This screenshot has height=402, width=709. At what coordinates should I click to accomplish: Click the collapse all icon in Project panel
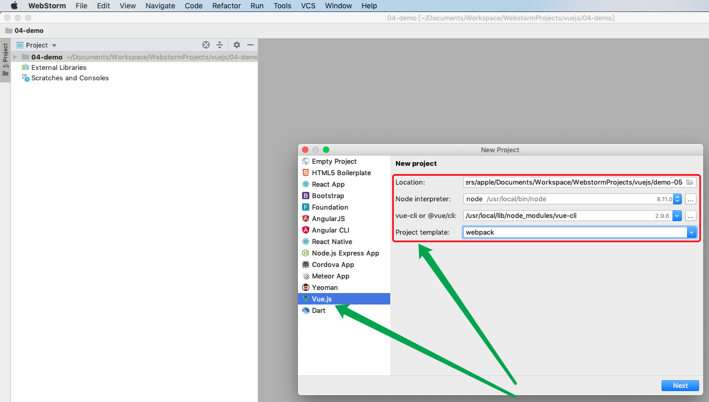pyautogui.click(x=220, y=45)
